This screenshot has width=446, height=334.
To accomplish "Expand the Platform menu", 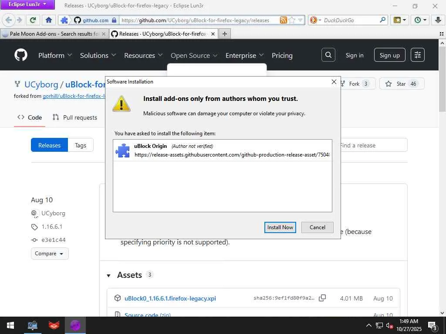I will pos(55,55).
